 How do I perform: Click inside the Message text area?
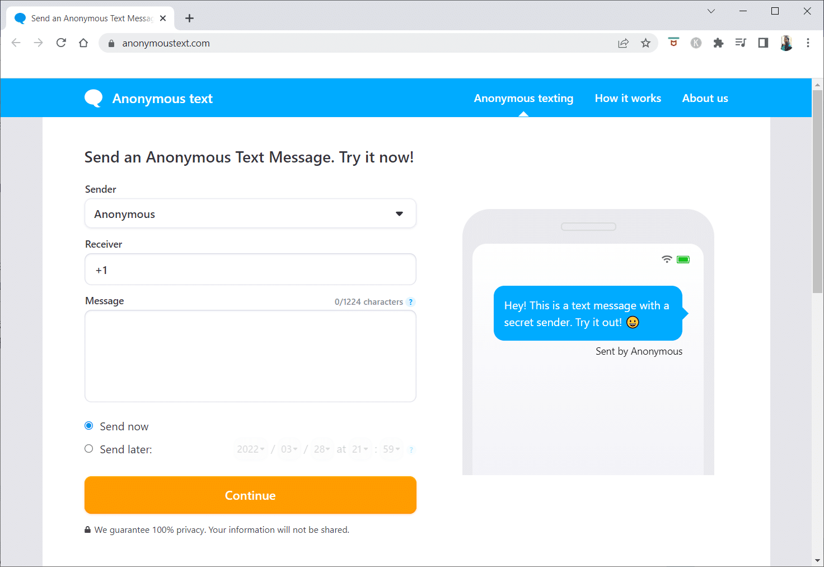pyautogui.click(x=250, y=356)
